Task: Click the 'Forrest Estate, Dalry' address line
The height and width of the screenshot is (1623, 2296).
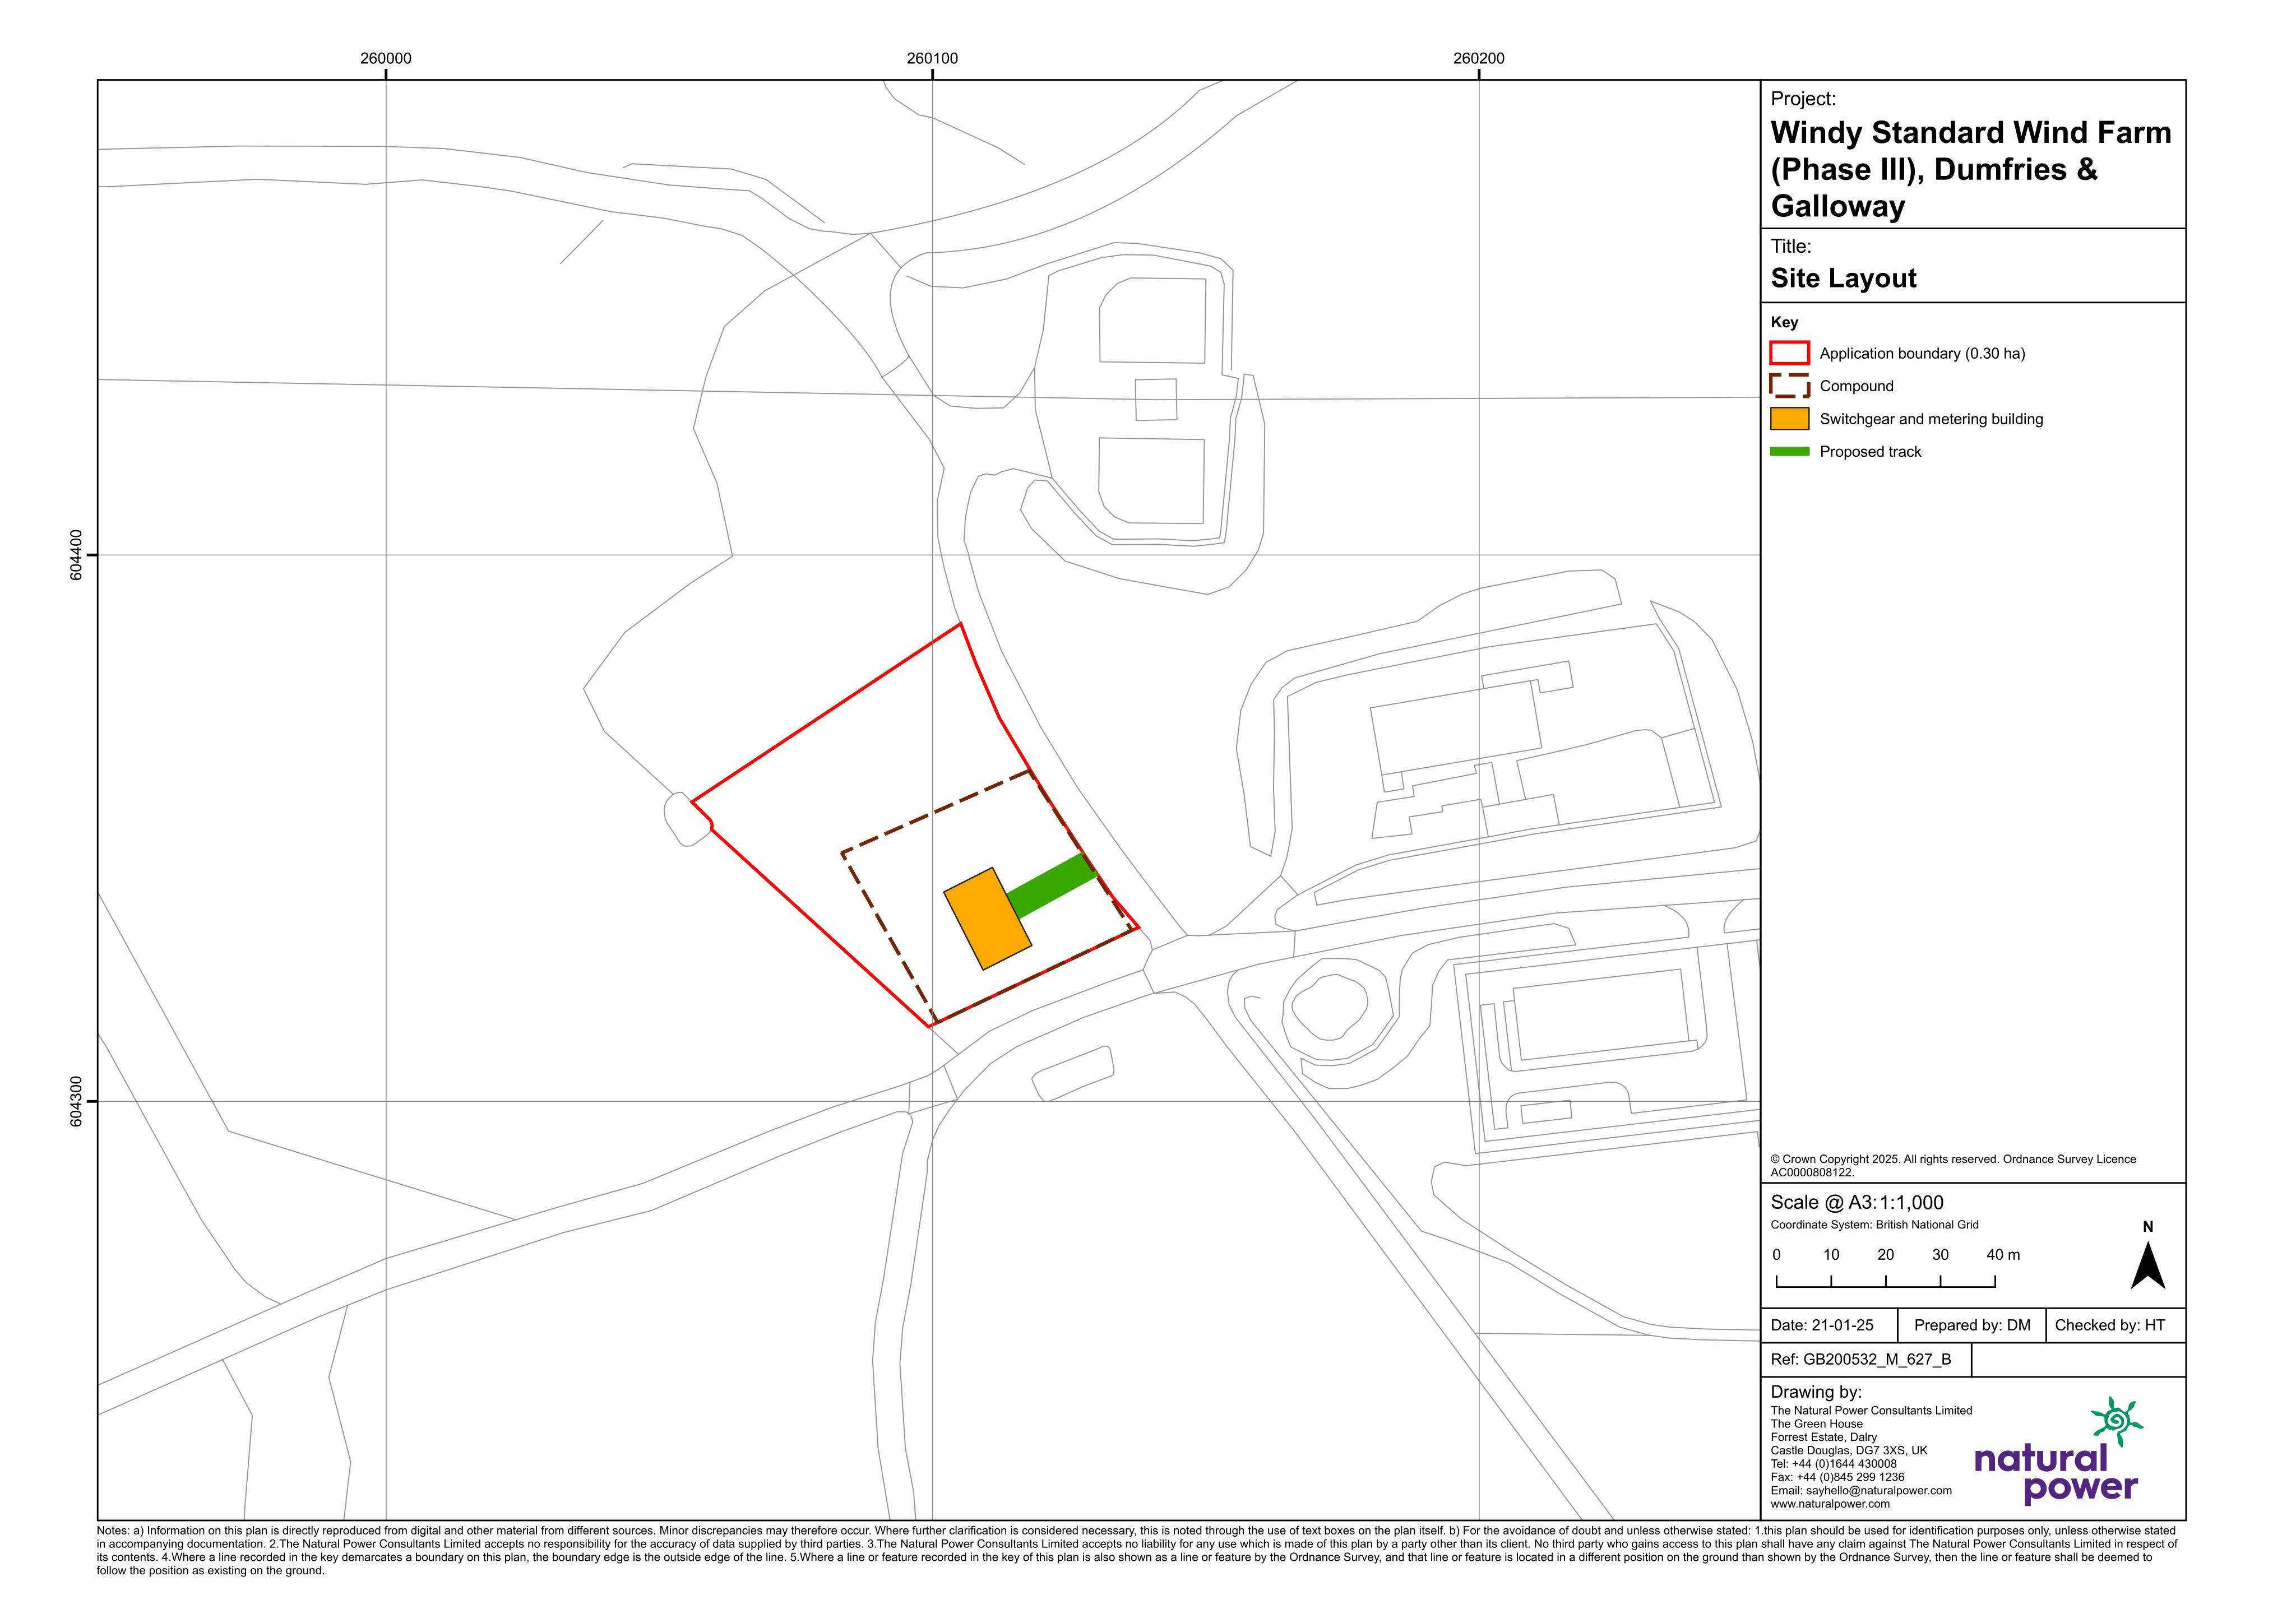Action: point(1824,1437)
